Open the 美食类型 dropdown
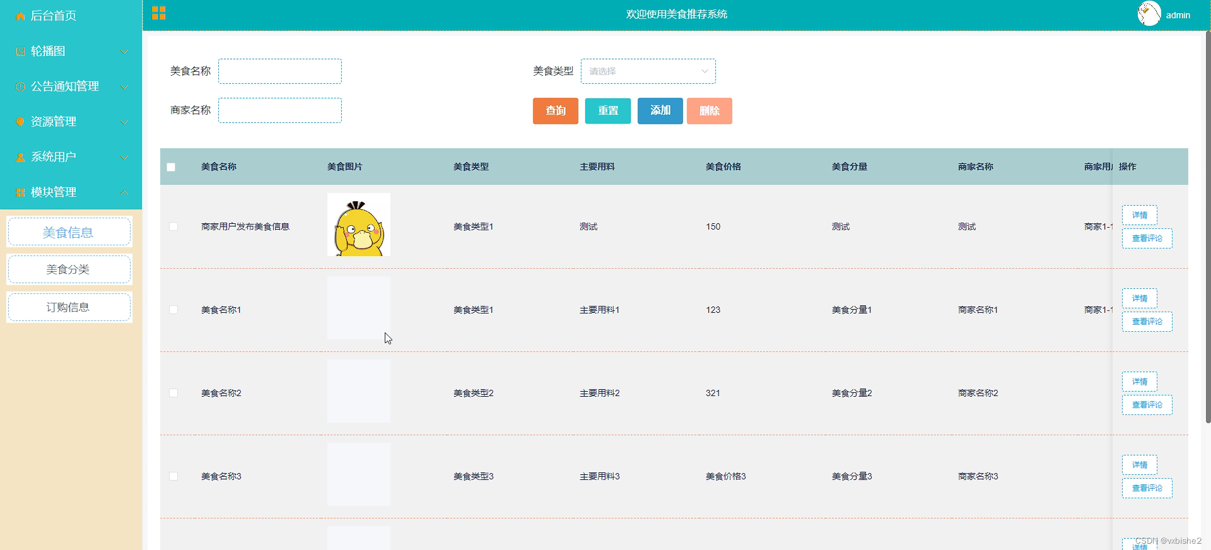 [x=648, y=71]
